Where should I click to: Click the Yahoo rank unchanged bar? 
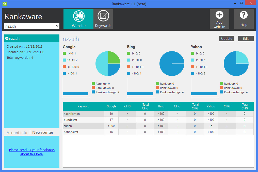coord(204,93)
